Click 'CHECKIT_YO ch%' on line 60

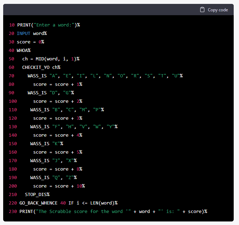tap(41, 67)
